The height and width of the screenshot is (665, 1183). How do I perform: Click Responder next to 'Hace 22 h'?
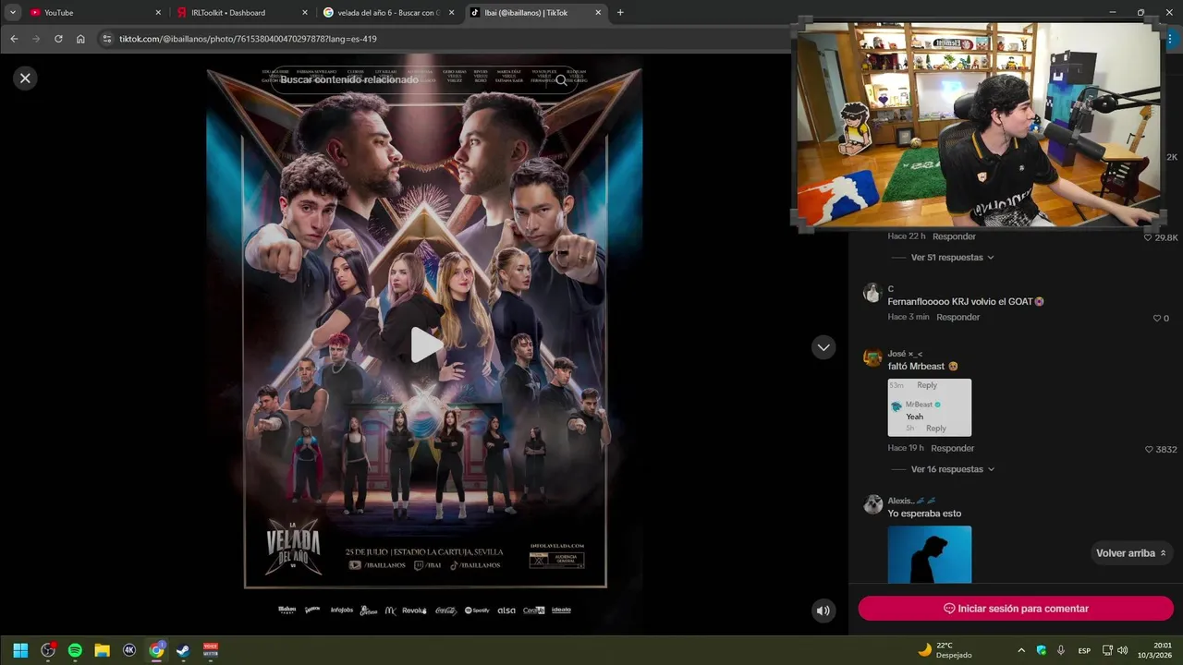coord(954,236)
